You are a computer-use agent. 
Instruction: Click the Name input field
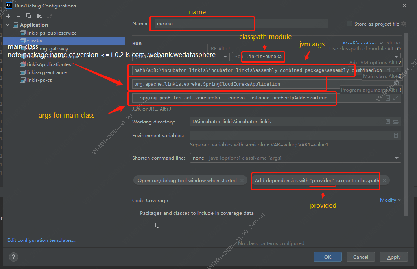[x=241, y=24]
